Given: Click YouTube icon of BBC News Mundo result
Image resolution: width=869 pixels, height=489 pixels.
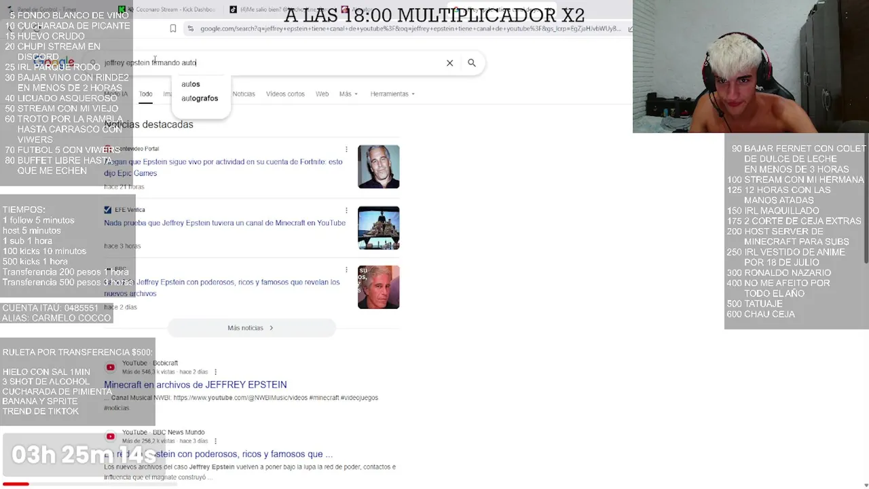Looking at the screenshot, I should click(x=110, y=437).
